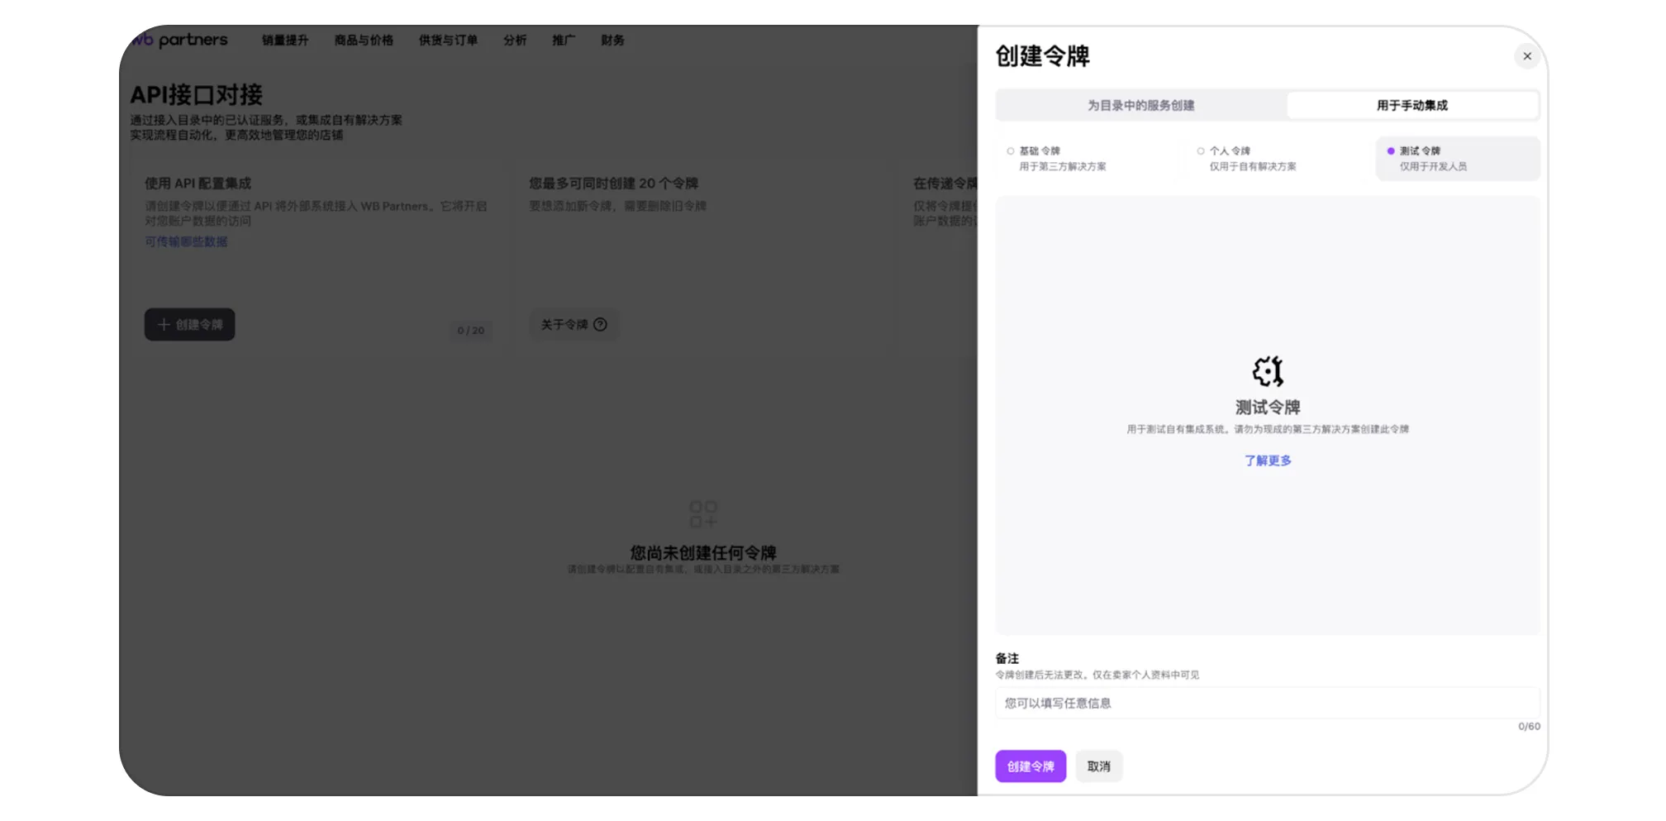Select the 测试令牌 radio option
Screen dimensions: 1666x821
[x=1390, y=150]
